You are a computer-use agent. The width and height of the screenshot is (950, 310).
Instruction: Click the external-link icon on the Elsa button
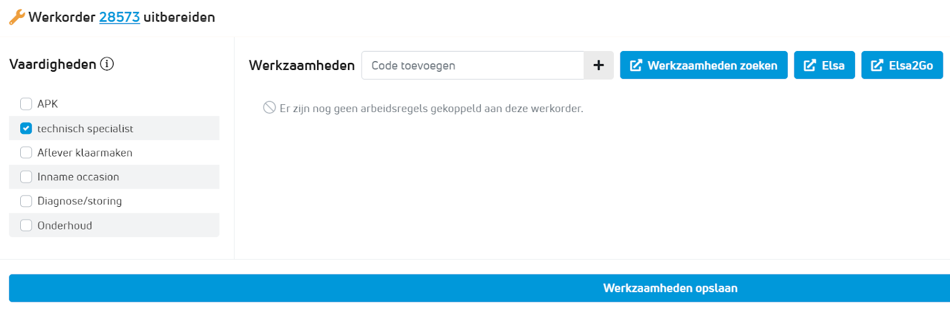(x=810, y=65)
